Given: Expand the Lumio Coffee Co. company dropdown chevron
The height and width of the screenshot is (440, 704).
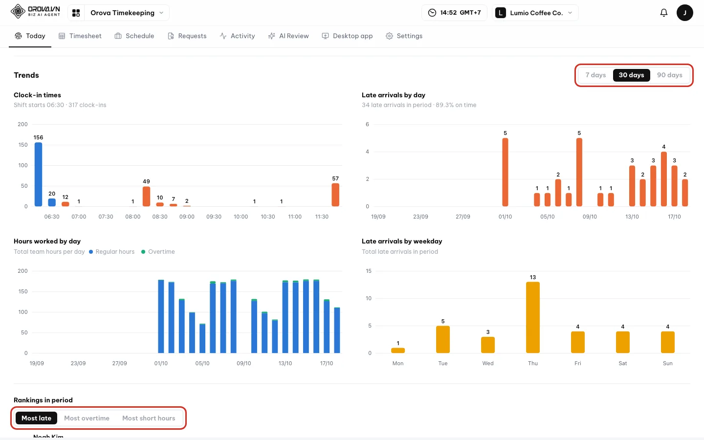Looking at the screenshot, I should [x=570, y=13].
